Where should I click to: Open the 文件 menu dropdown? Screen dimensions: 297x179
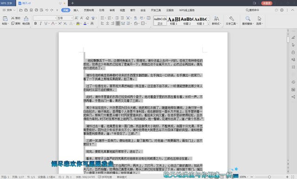9,10
